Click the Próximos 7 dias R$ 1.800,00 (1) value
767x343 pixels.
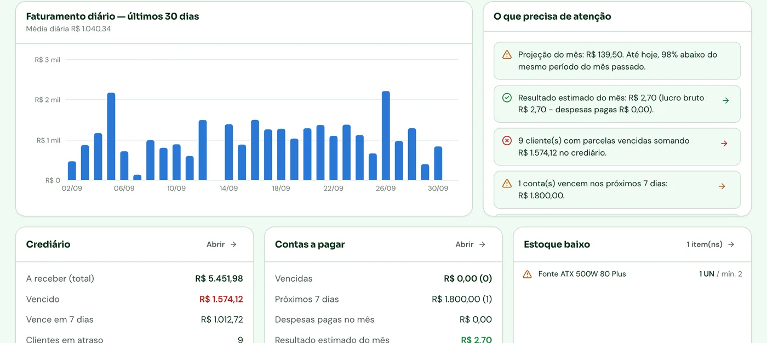point(462,299)
